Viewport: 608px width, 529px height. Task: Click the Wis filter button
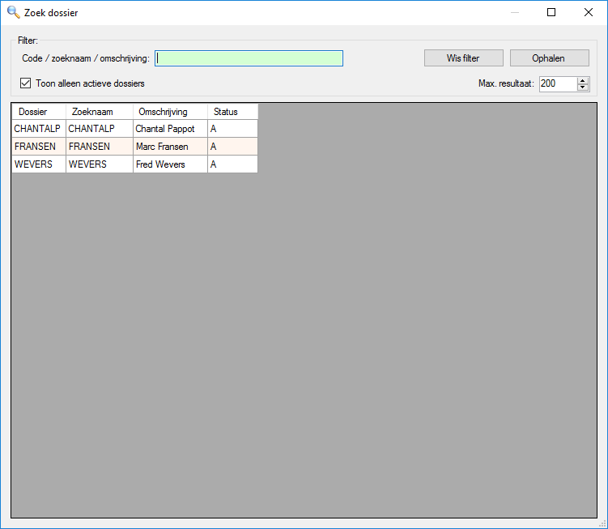point(464,58)
